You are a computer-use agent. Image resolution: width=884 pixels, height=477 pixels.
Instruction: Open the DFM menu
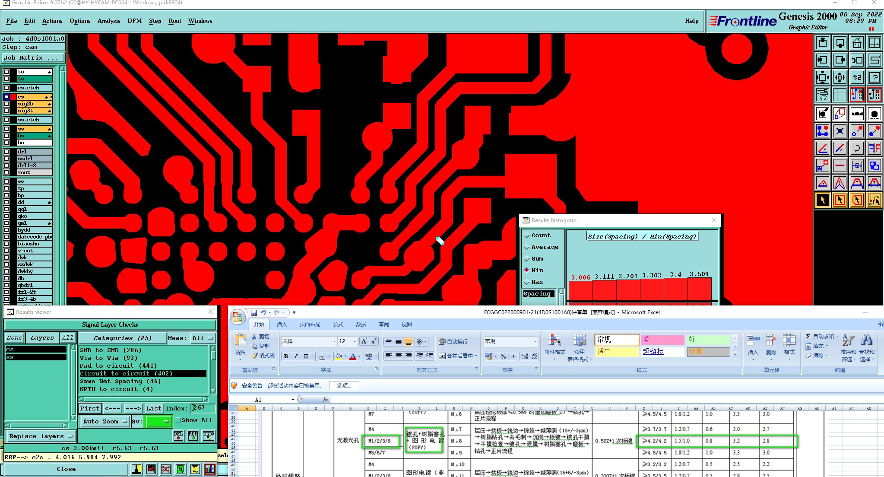(135, 21)
